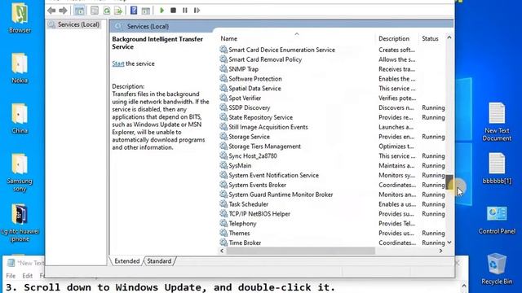Image resolution: width=522 pixels, height=293 pixels.
Task: Open the Help toolbar icon
Action: tap(134, 11)
